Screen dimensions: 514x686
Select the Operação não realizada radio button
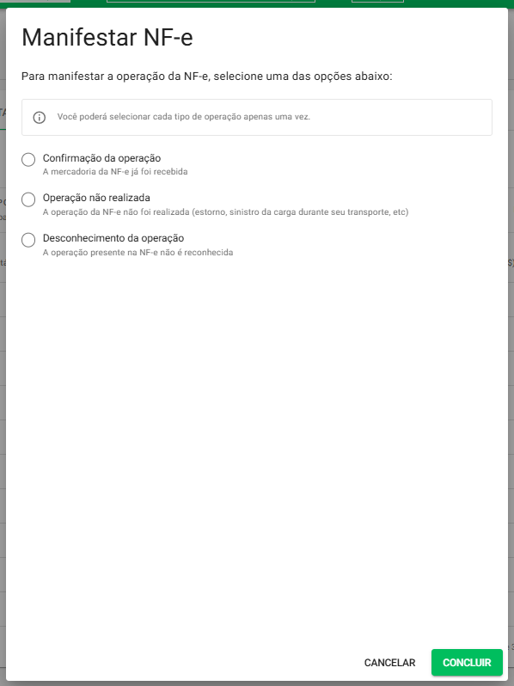click(28, 199)
